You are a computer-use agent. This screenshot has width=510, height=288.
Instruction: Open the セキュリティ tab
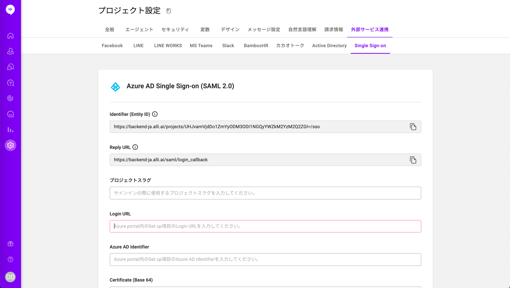click(175, 30)
